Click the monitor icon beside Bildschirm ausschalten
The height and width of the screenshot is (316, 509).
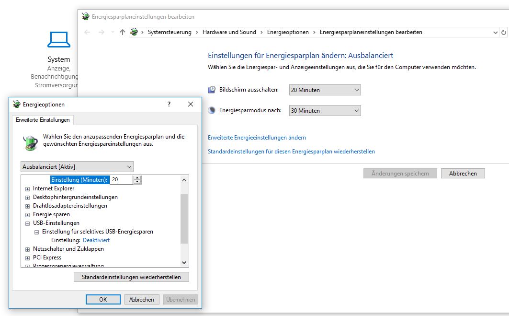click(212, 90)
